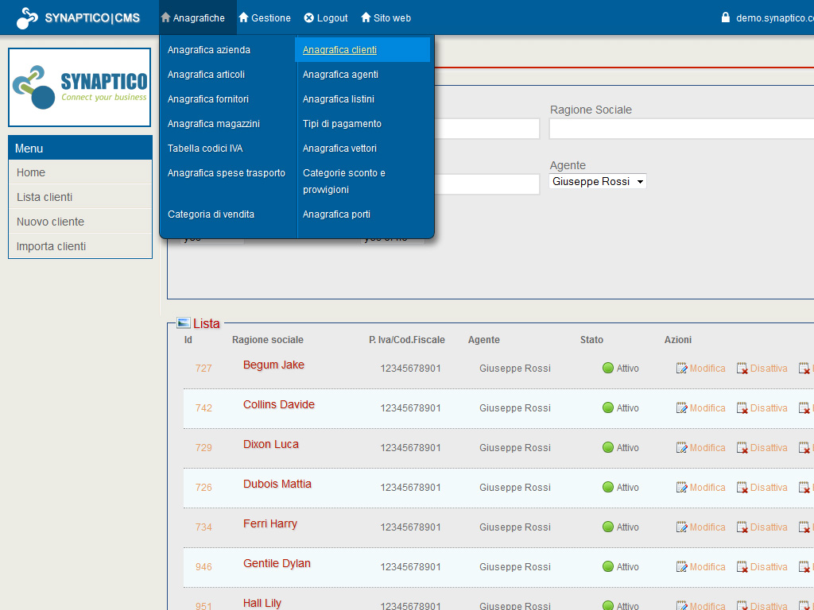Choose Categoria di vendita entry
Screen dimensions: 814x610
(211, 214)
